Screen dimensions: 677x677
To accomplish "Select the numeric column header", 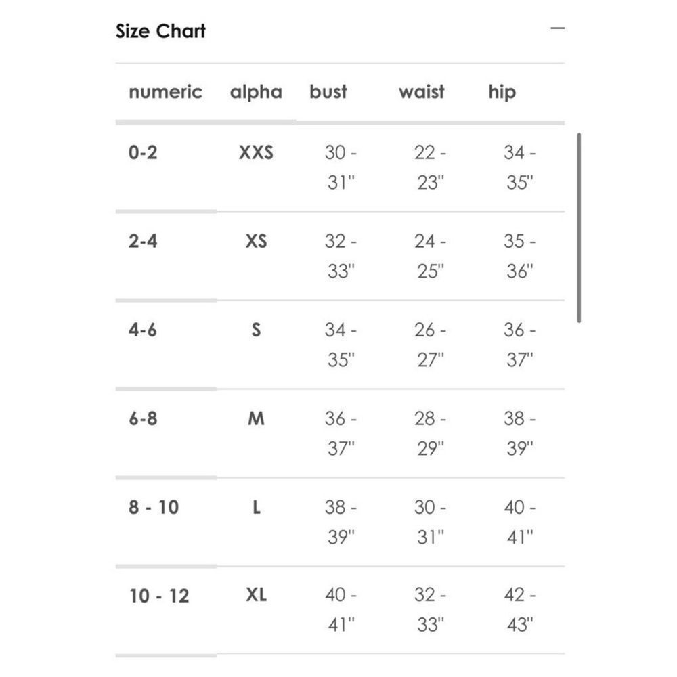I will (165, 92).
